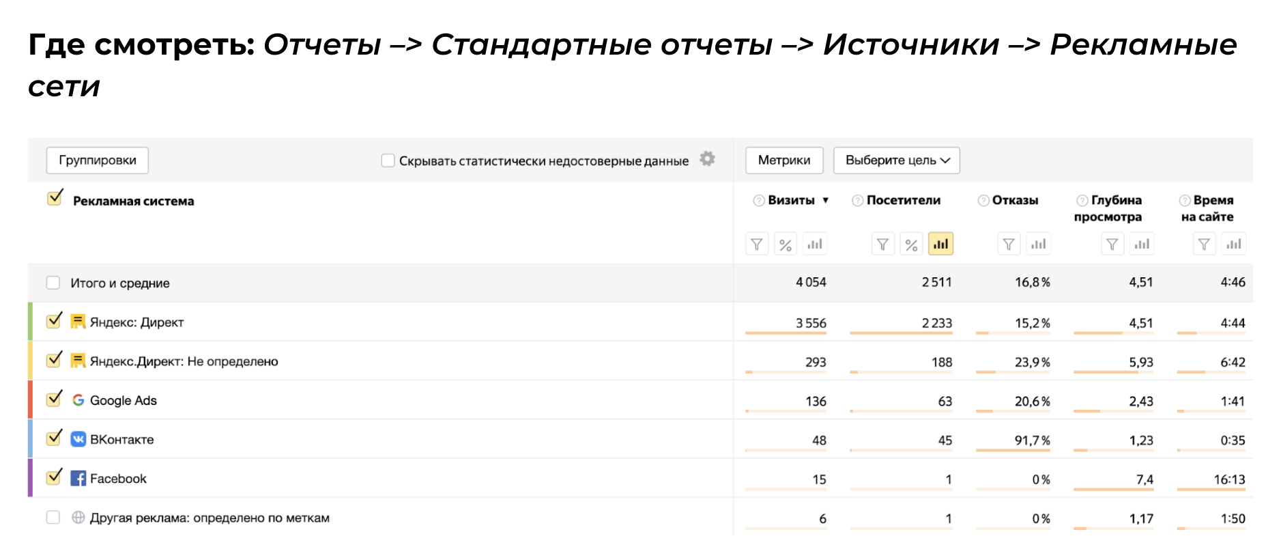Click help icon next to Посетители
Screen dimensions: 1281x560
tap(857, 201)
